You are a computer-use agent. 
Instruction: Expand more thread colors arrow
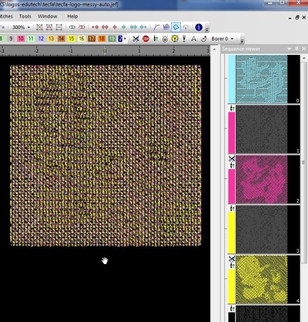tap(125, 38)
